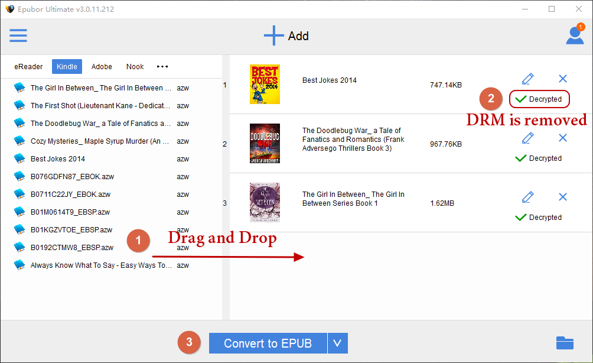Switch to the Kindle tab
Screen dimensions: 593x363
point(67,67)
